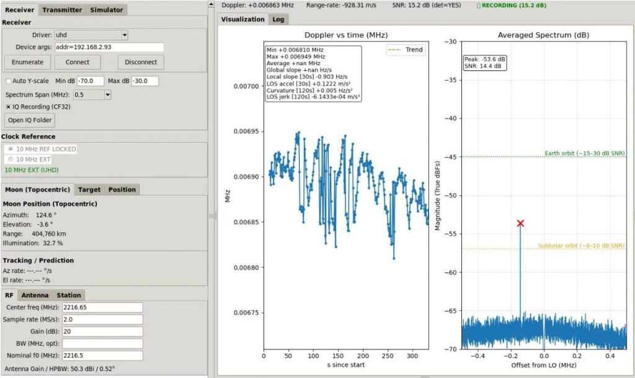
Task: Open the Antenna tab
Action: point(35,295)
